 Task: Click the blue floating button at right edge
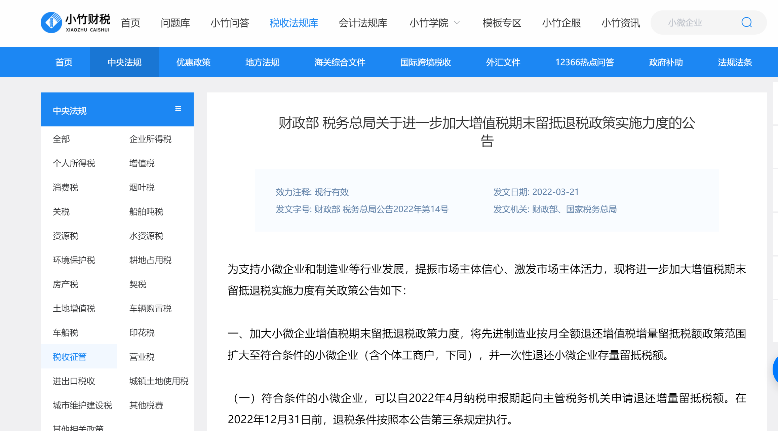775,369
